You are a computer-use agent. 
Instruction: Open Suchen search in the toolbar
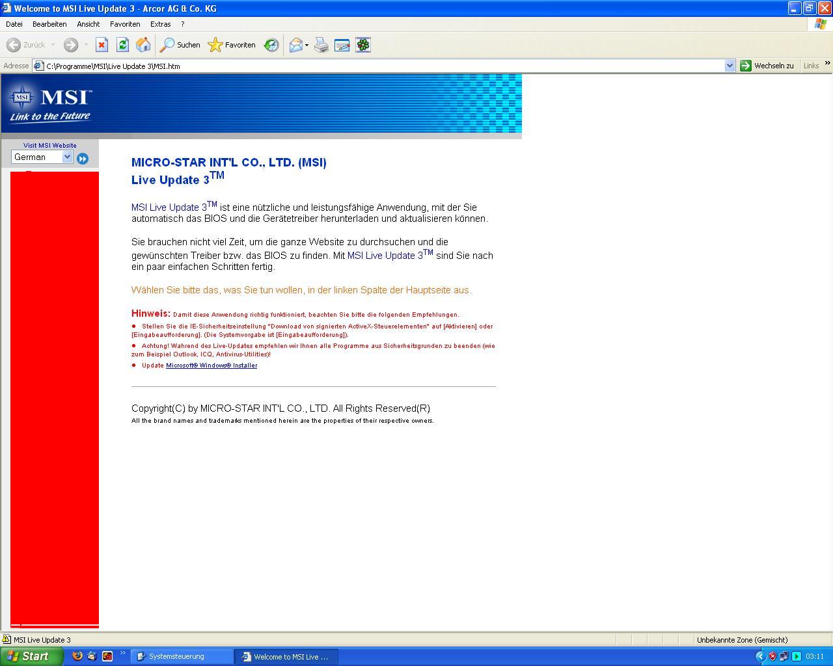[180, 45]
